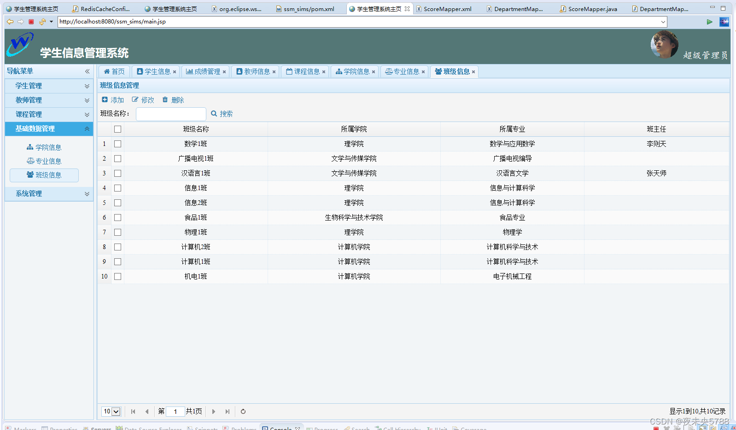The height and width of the screenshot is (430, 736).
Task: Open page in external web browser icon
Action: [724, 22]
